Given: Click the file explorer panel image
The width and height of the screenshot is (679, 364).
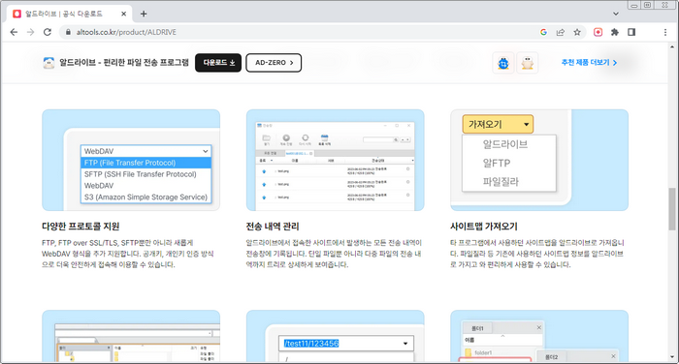Looking at the screenshot, I should click(x=131, y=336).
